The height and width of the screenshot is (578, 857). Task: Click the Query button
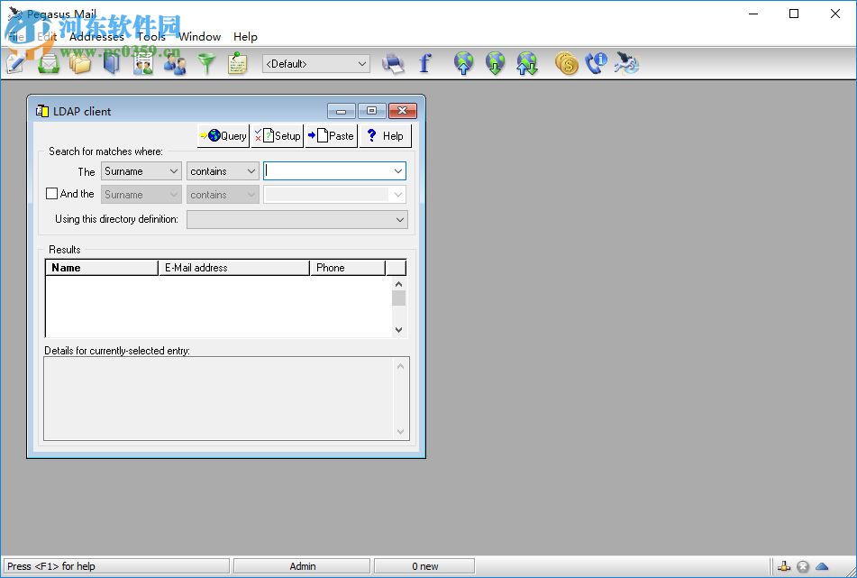223,135
